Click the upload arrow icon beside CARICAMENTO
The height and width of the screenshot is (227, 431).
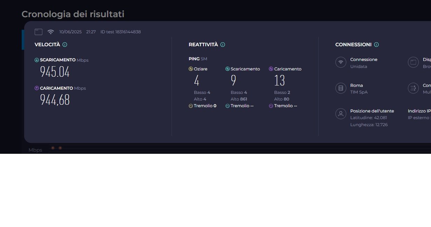37,88
